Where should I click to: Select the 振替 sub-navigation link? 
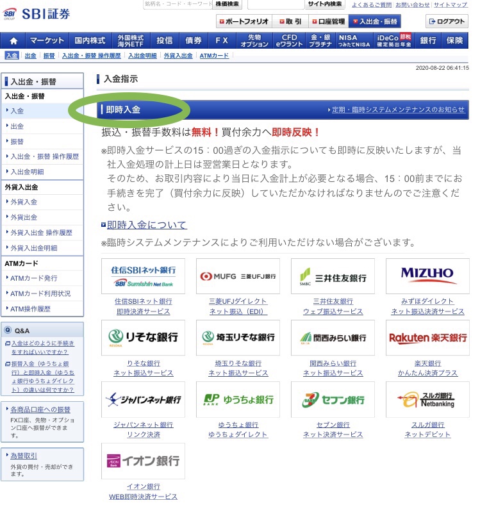click(49, 56)
